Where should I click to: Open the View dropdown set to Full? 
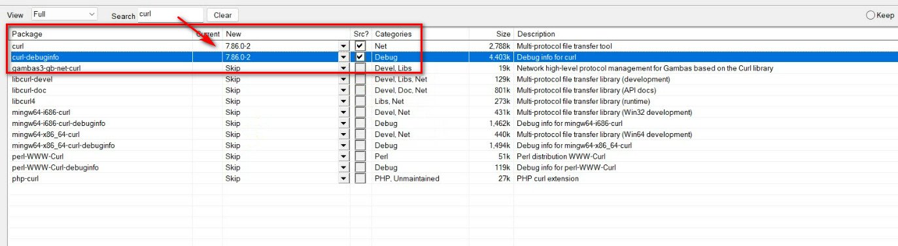tap(64, 14)
